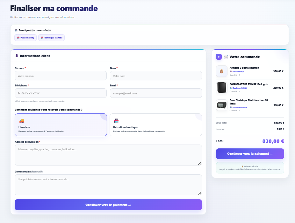Focus the Nom input field
The image size is (295, 223).
pyautogui.click(x=156, y=76)
